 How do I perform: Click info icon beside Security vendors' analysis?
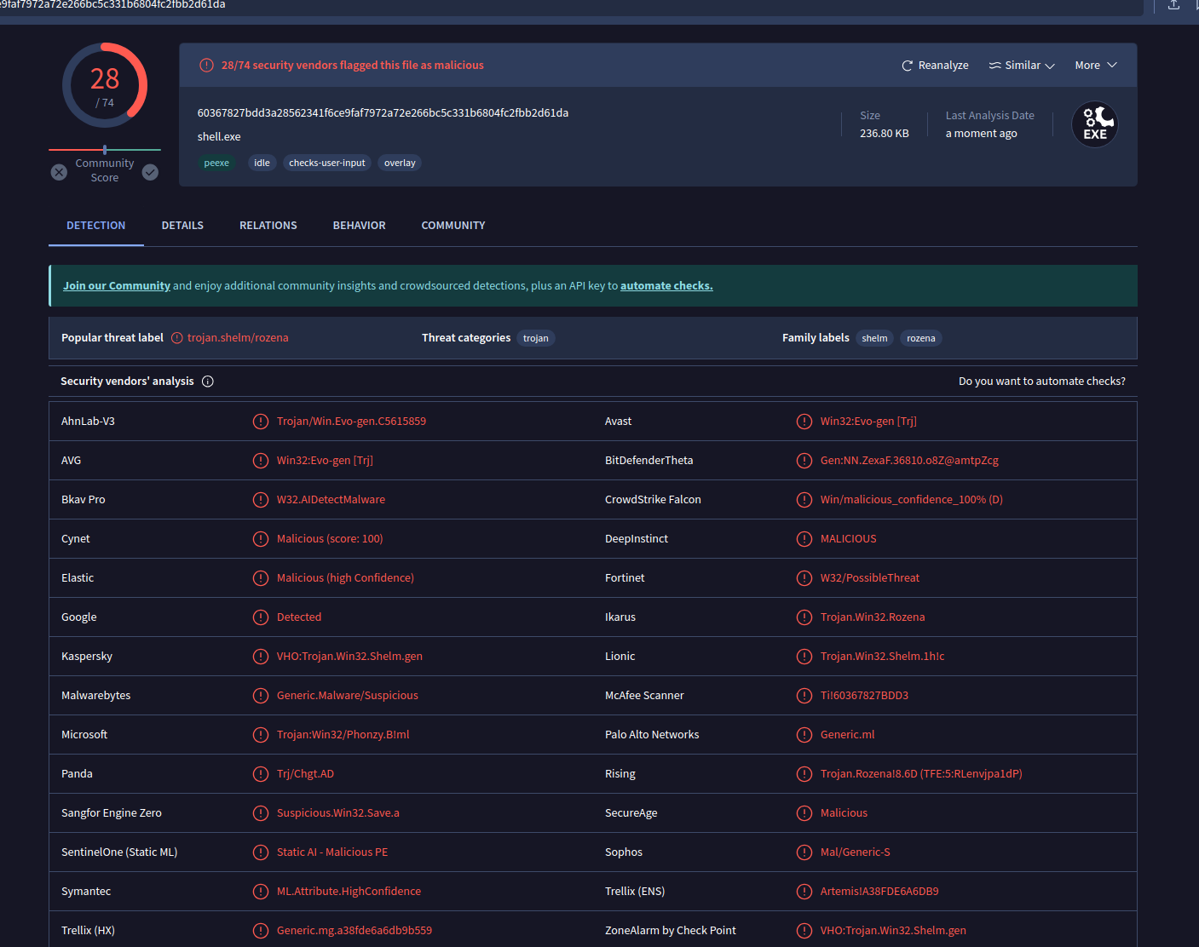tap(208, 382)
